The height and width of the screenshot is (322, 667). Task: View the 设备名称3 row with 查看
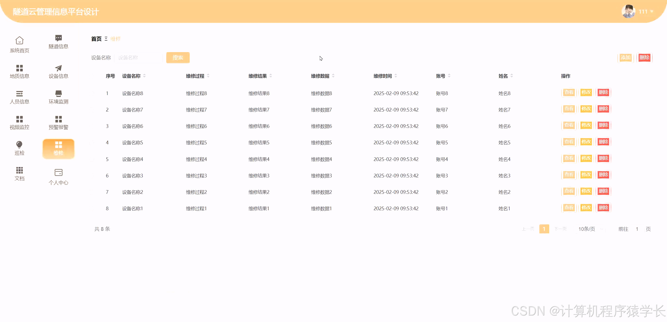tap(569, 175)
